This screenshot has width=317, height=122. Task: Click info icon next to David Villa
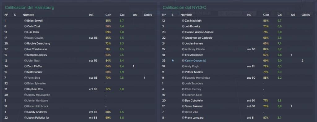(x=183, y=112)
